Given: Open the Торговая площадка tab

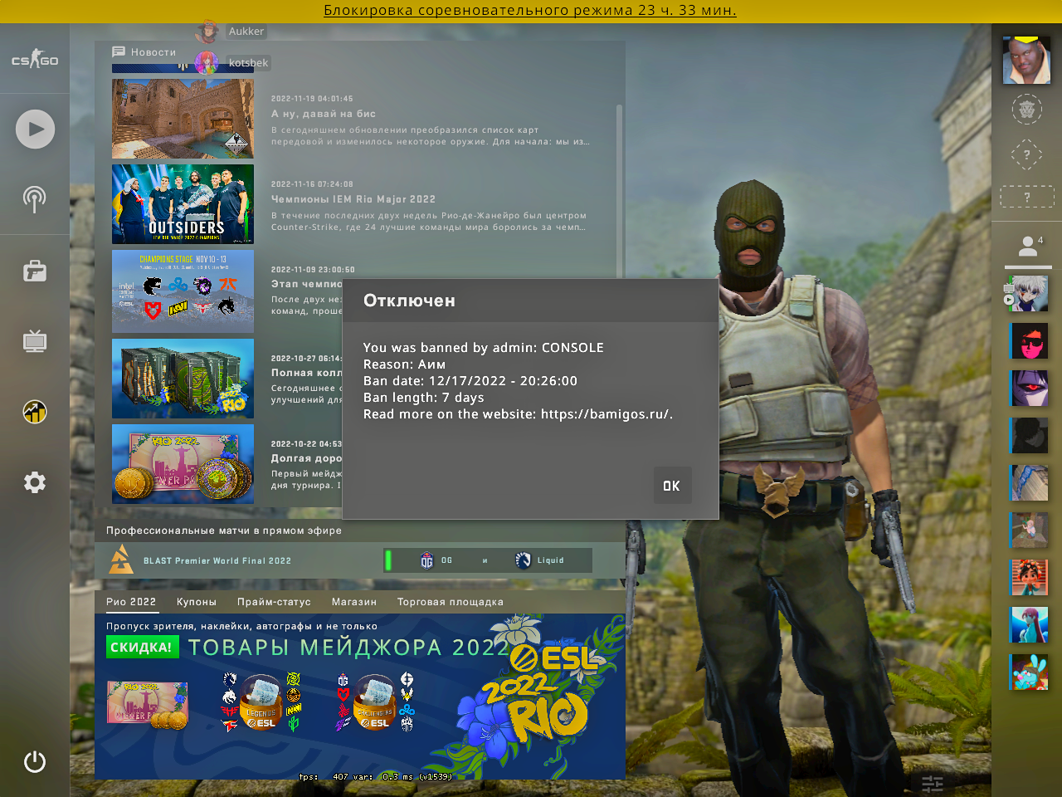Looking at the screenshot, I should pos(450,602).
